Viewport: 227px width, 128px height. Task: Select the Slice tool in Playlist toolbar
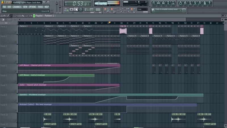23,16
